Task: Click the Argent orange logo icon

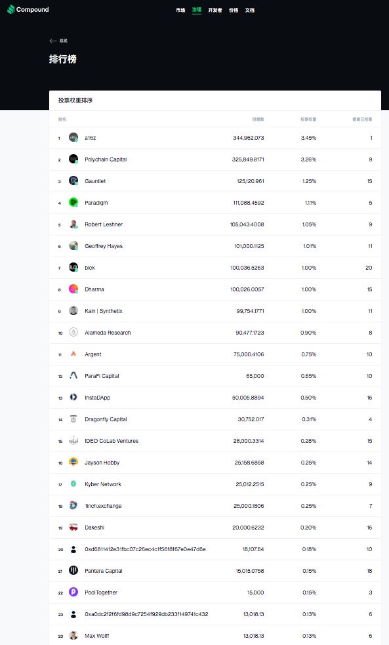Action: tap(73, 354)
